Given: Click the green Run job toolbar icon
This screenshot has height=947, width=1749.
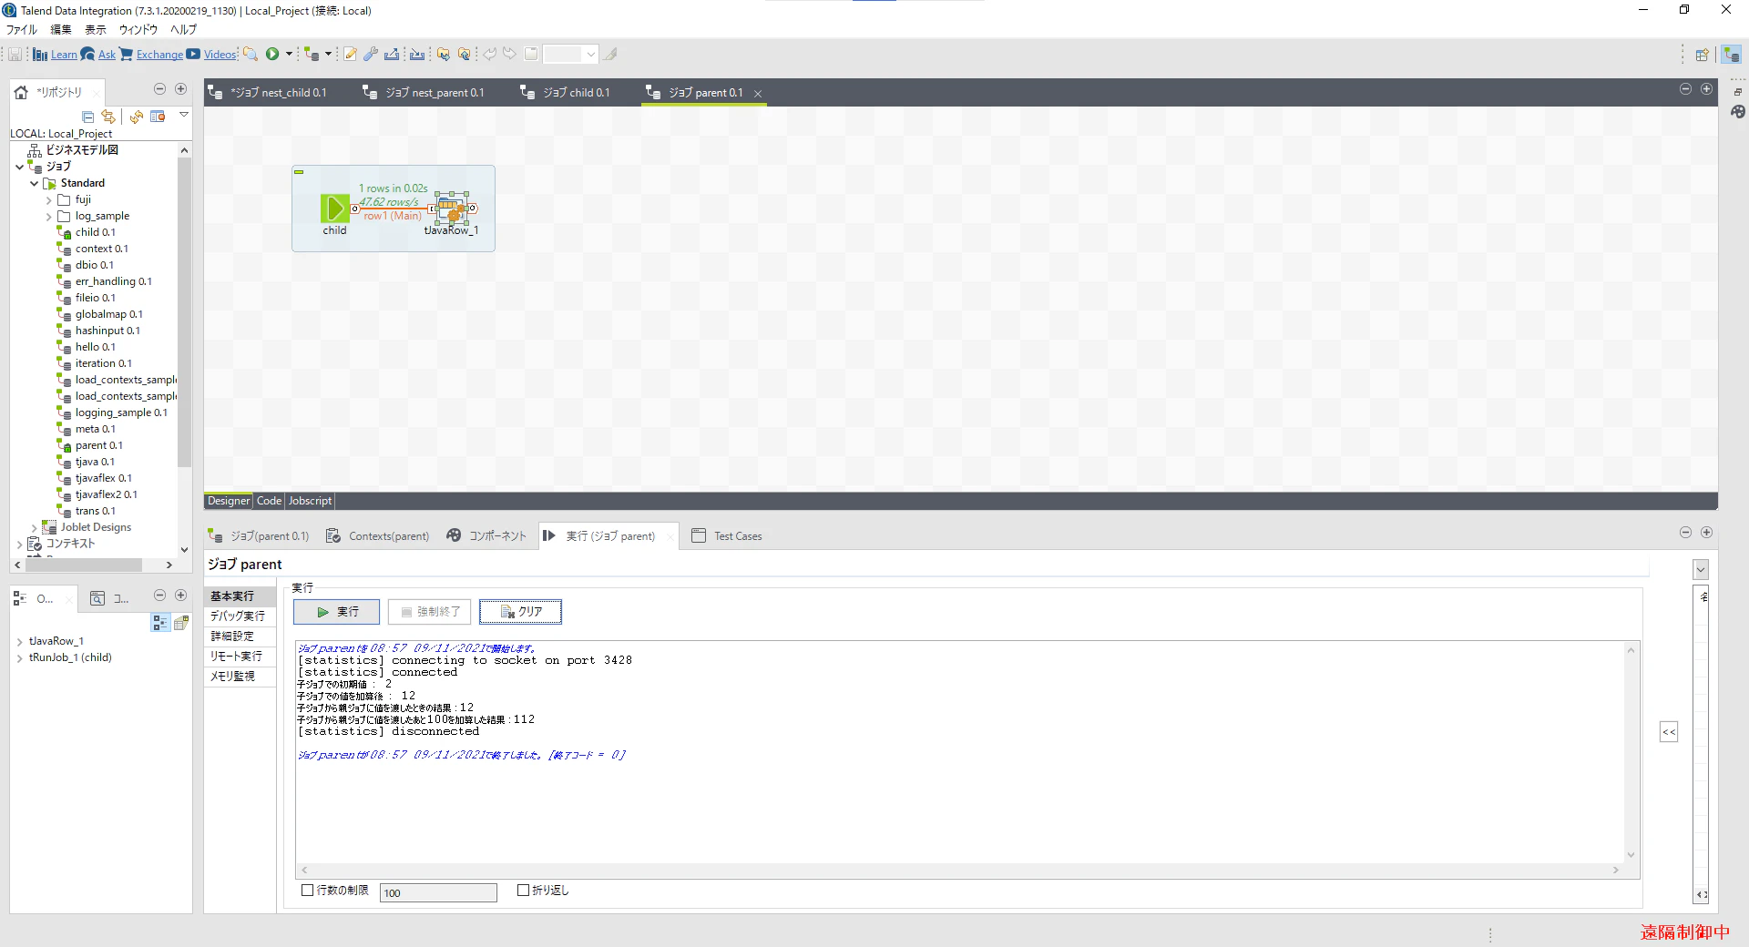Looking at the screenshot, I should click(272, 55).
